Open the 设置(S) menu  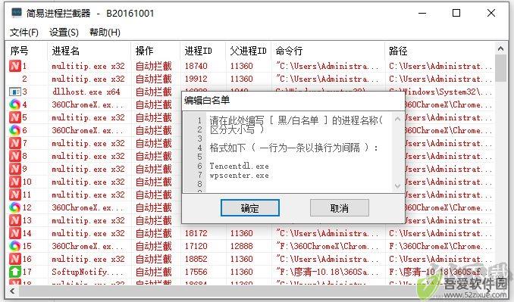point(64,33)
